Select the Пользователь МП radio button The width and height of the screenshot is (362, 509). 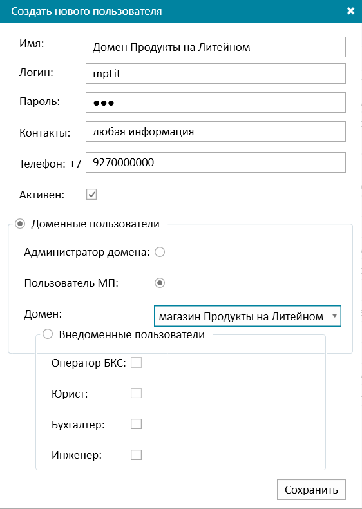pos(160,283)
